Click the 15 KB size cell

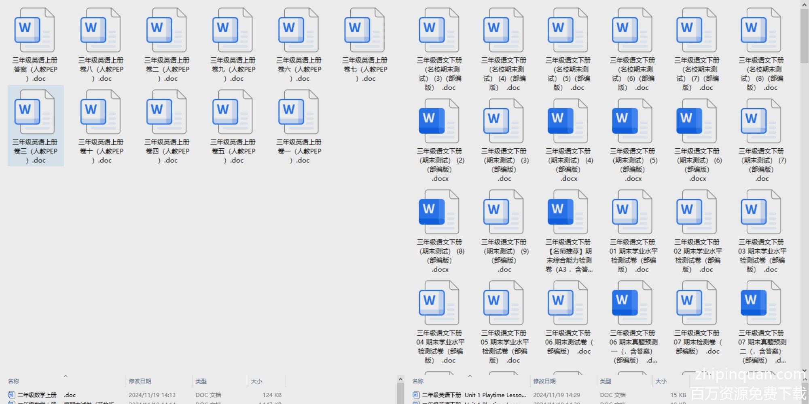(678, 395)
